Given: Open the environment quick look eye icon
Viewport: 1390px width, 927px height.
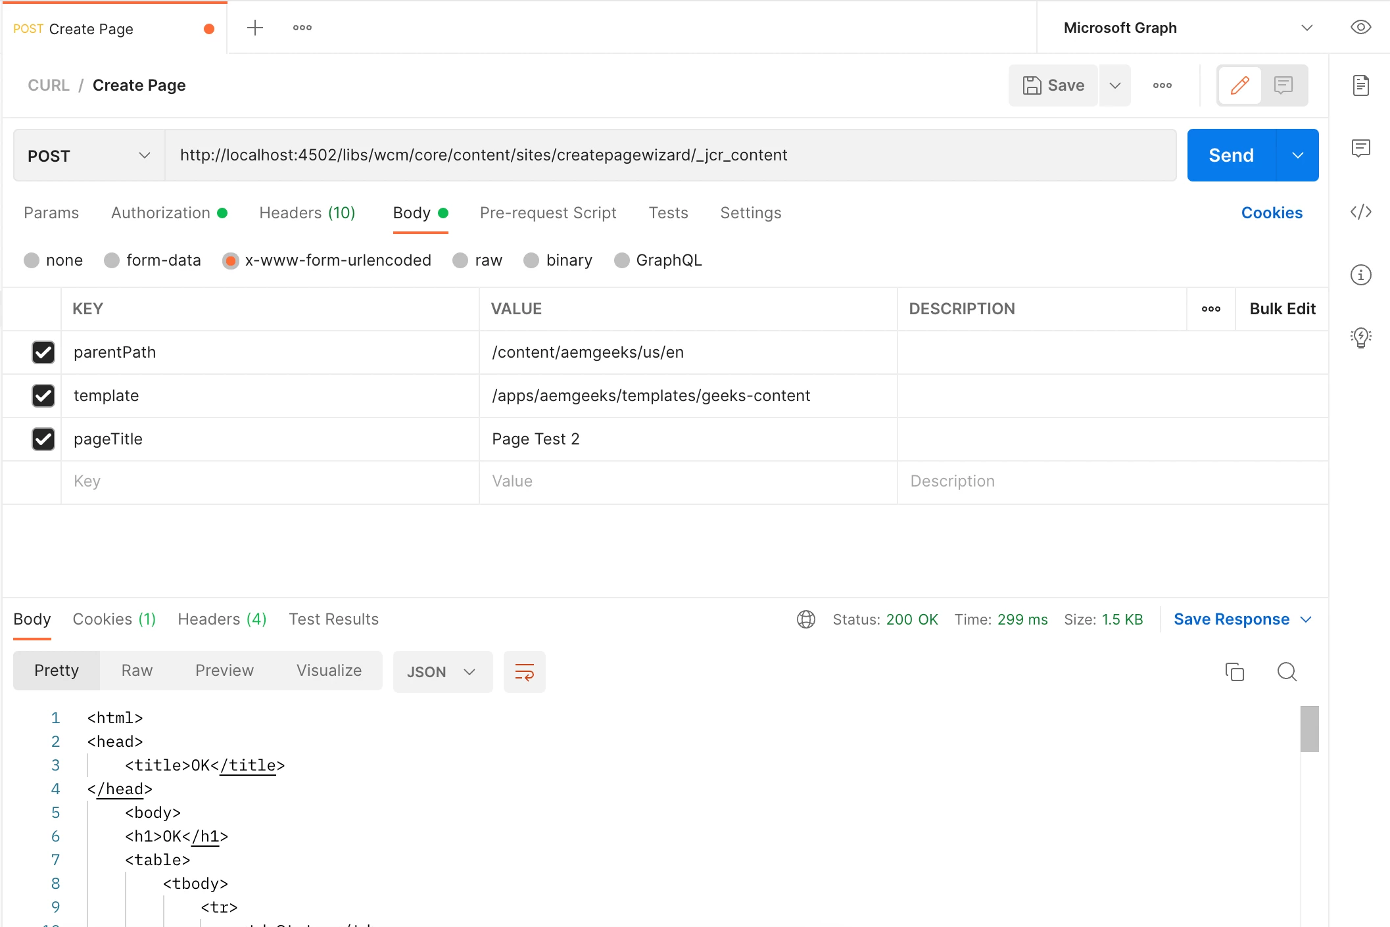Looking at the screenshot, I should coord(1360,28).
